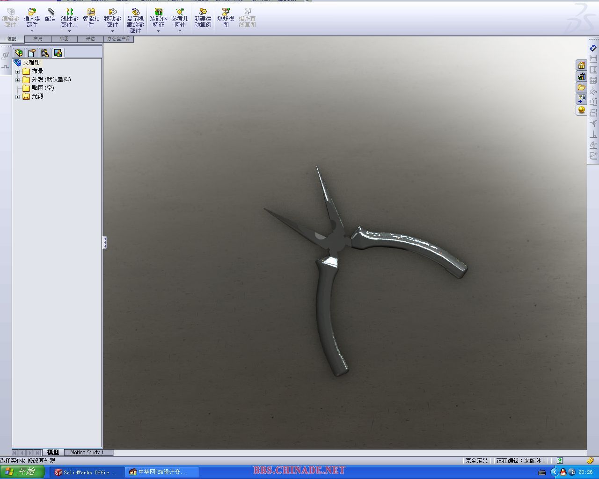Image resolution: width=599 pixels, height=479 pixels.
Task: Select the Smart Fasteners (智能扣件) tool
Action: (91, 17)
